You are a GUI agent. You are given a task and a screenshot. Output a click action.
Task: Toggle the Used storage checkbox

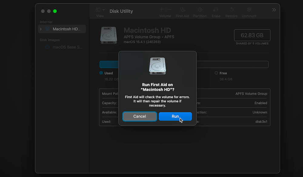point(101,73)
